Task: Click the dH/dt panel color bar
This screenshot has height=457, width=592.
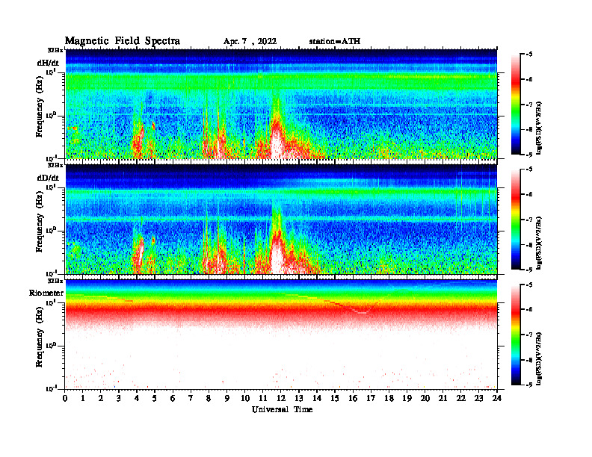Action: click(515, 104)
